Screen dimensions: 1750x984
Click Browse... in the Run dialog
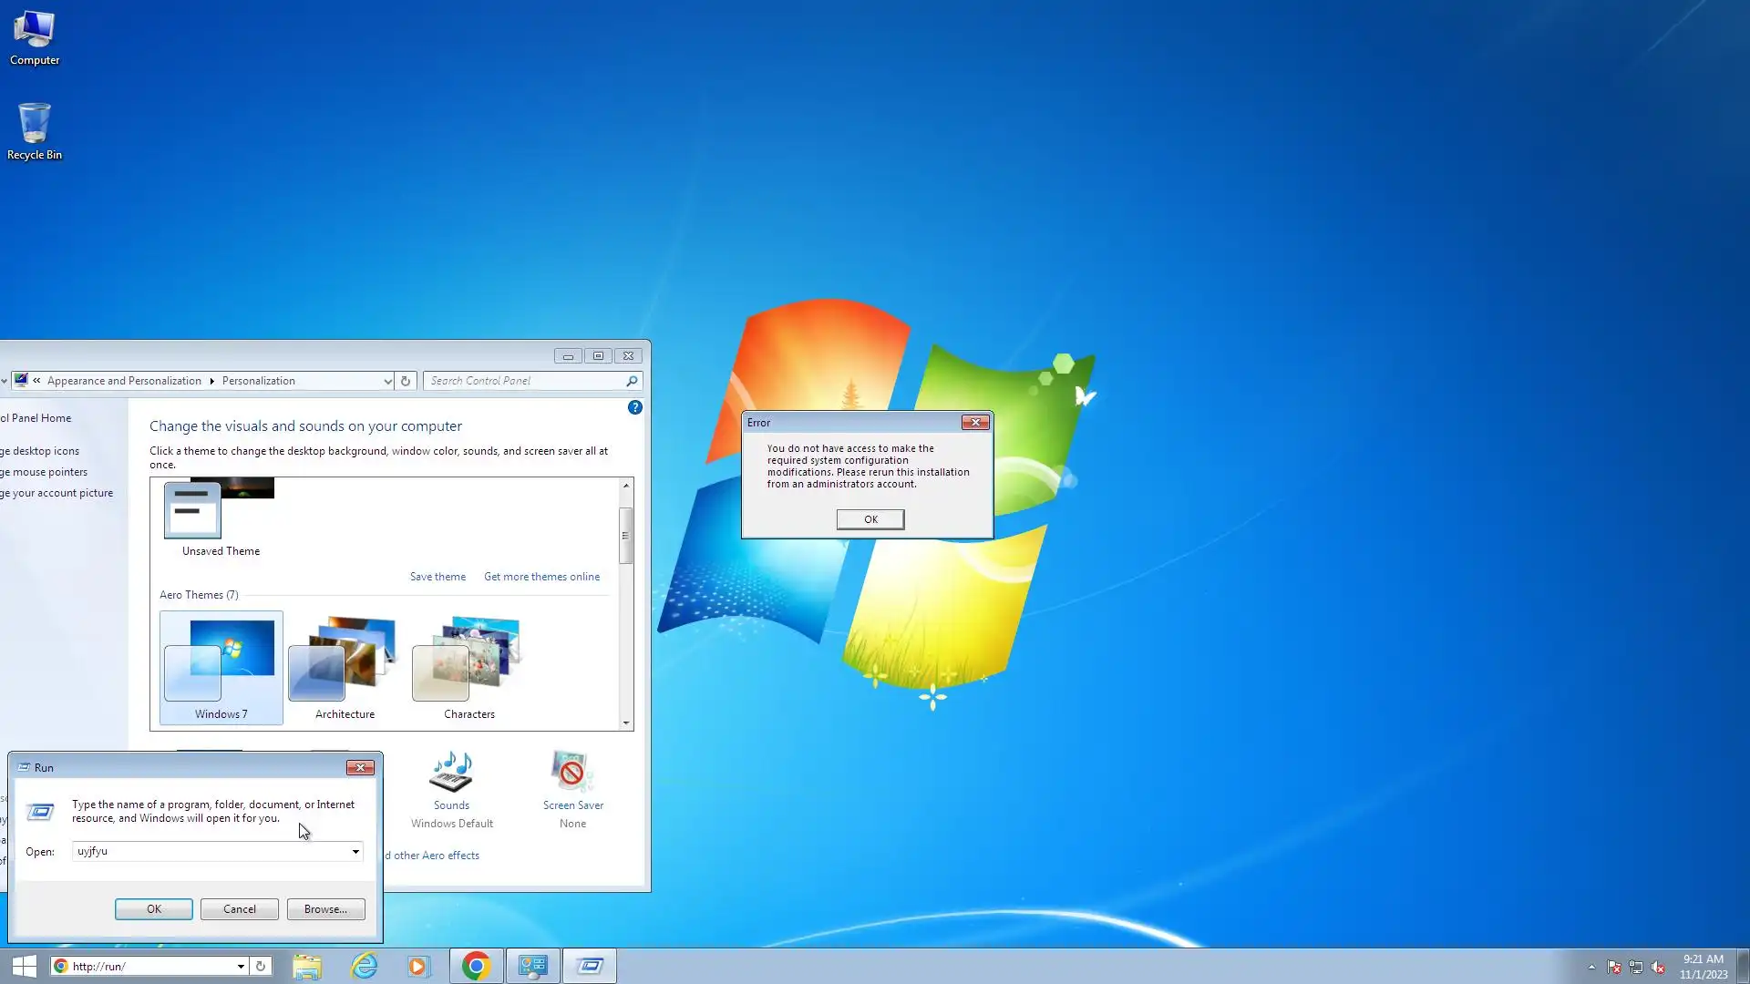pos(325,909)
